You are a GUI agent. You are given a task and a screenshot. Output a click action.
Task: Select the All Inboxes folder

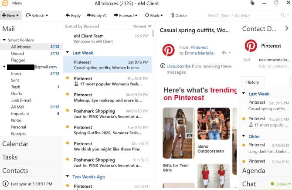[x=31, y=47]
